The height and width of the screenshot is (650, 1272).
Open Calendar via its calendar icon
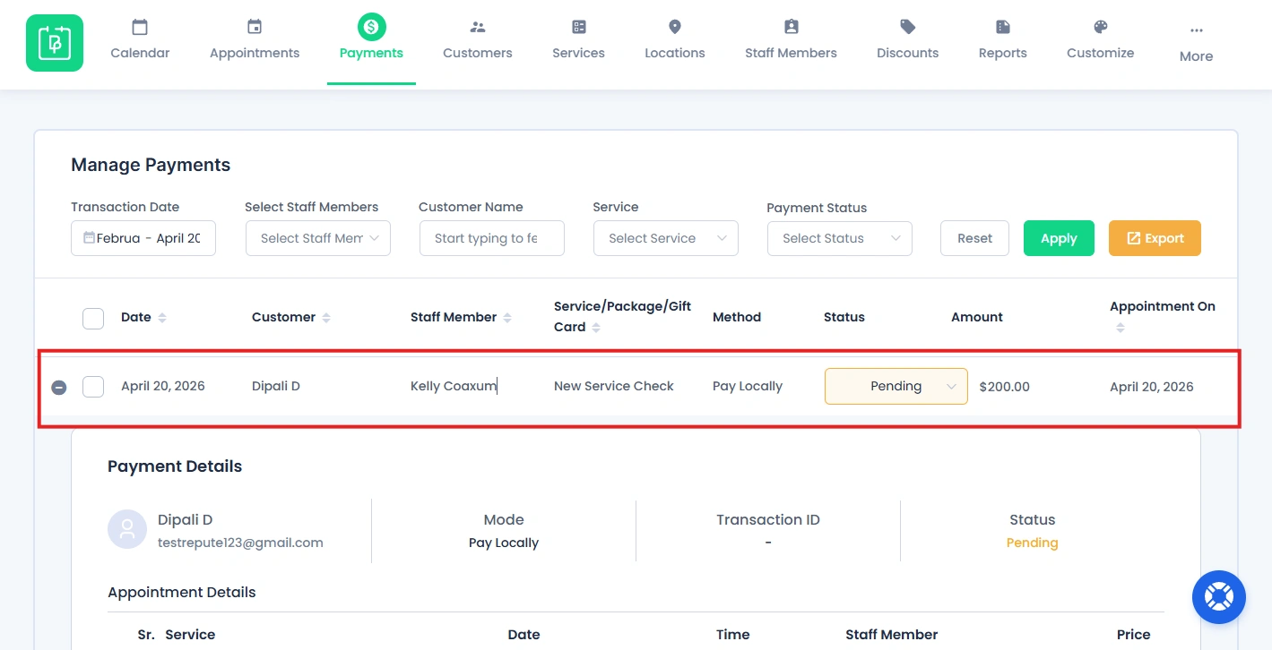(x=140, y=27)
